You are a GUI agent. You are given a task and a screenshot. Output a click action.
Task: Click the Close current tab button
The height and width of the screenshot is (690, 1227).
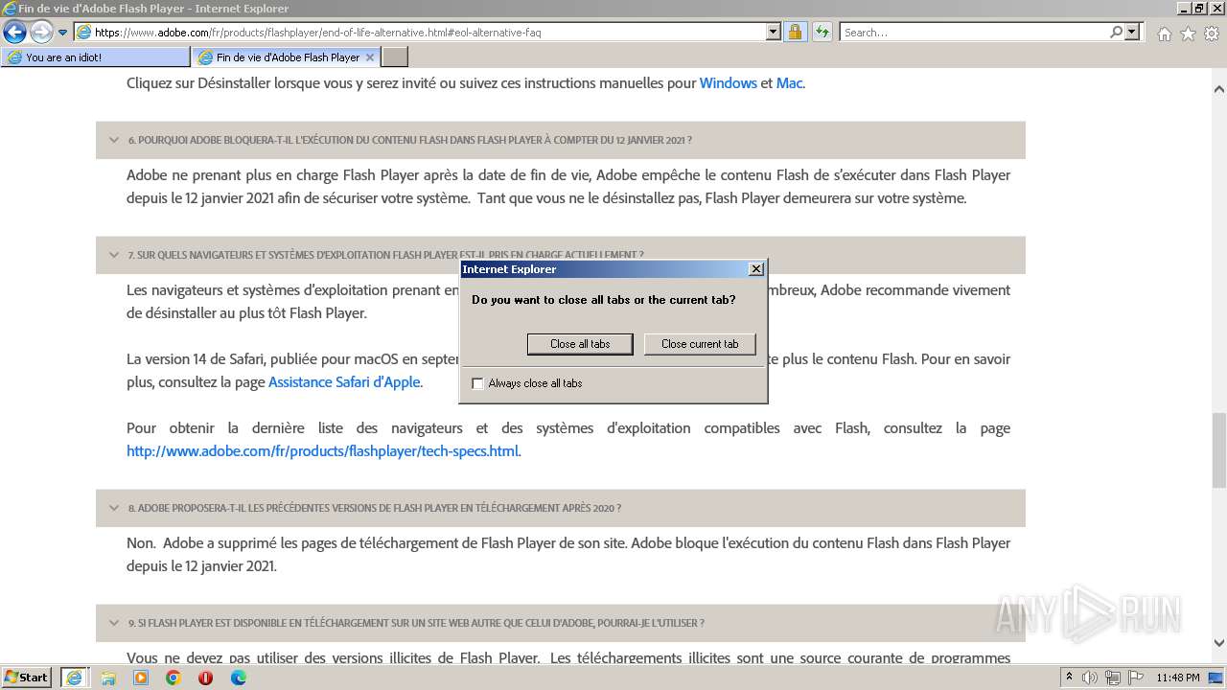(x=700, y=344)
